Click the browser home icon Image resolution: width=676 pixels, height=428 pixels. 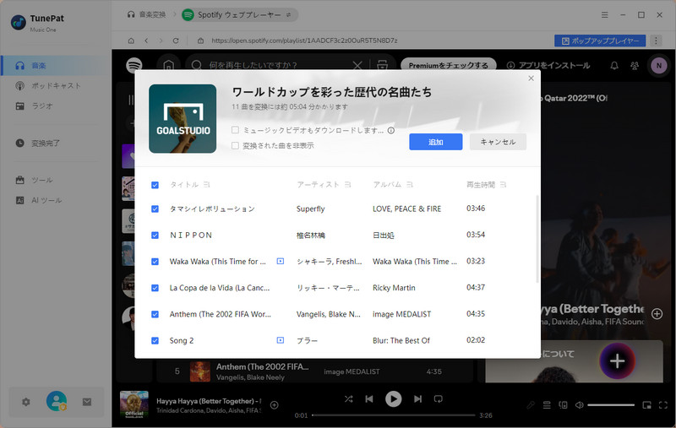131,41
